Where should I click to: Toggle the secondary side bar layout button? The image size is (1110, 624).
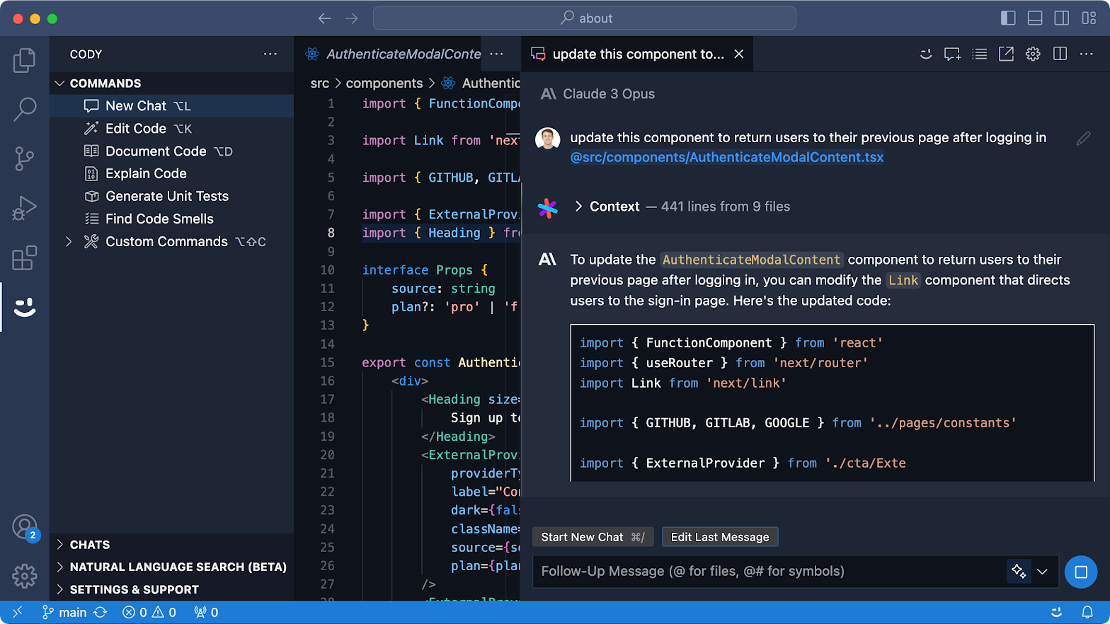tap(1062, 18)
